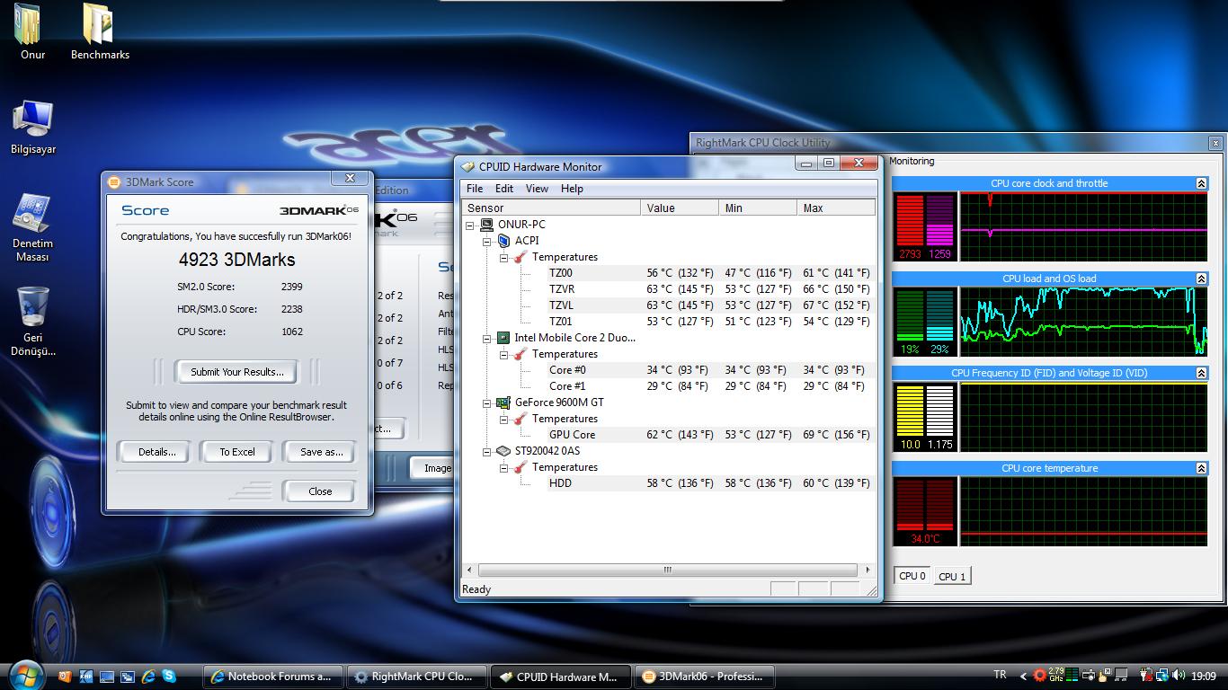1228x690 pixels.
Task: Open the Benchmarks folder on the desktop
Action: click(x=100, y=31)
